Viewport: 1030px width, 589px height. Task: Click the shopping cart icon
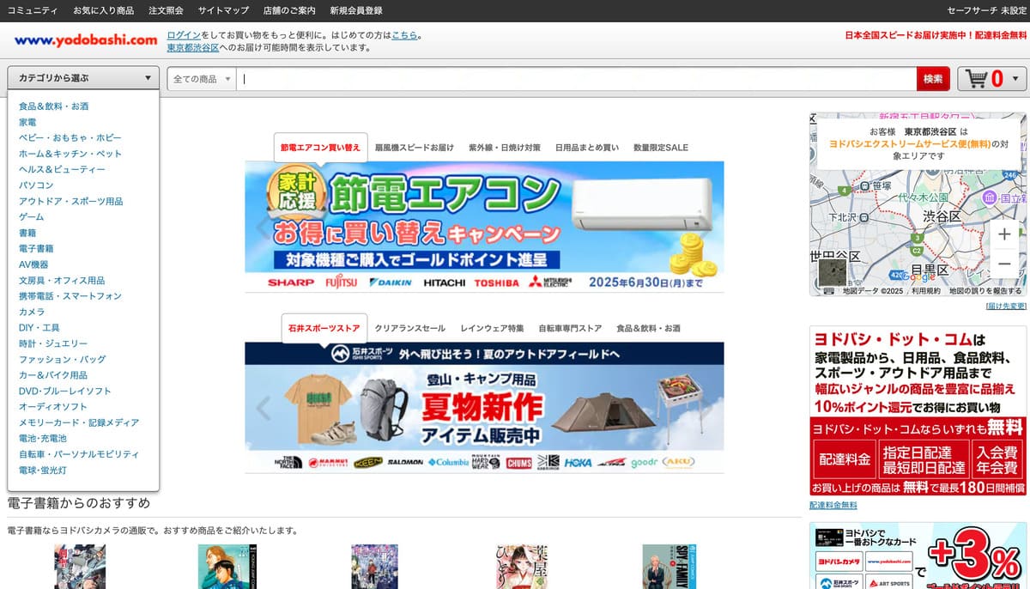976,79
